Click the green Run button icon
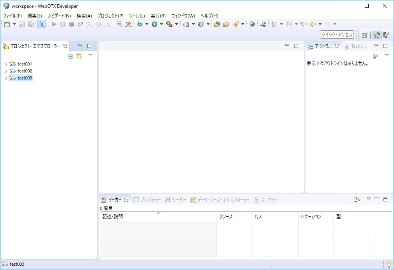The height and width of the screenshot is (270, 394). 154,24
